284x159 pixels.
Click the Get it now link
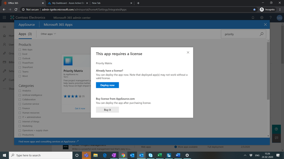(x=80, y=108)
